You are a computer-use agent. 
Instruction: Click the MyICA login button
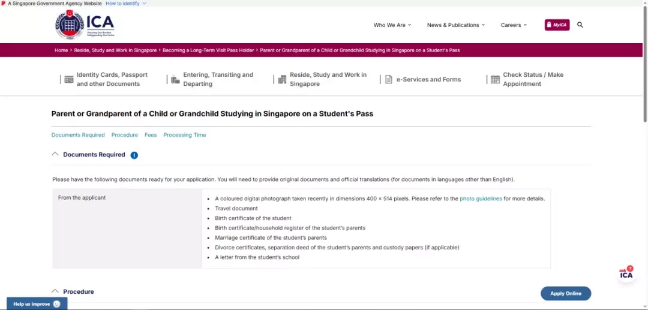pyautogui.click(x=557, y=25)
